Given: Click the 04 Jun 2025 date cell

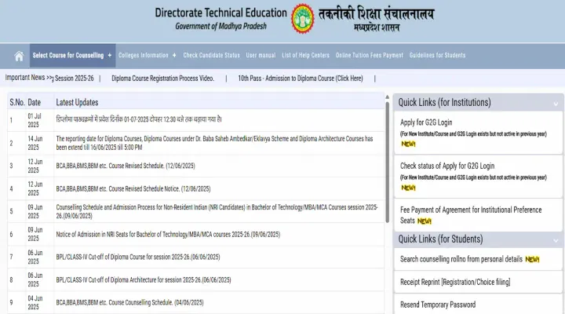Looking at the screenshot, I should [35, 302].
